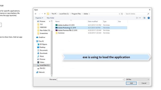Click the Common folder icon
161x90 pixels.
(56, 33)
